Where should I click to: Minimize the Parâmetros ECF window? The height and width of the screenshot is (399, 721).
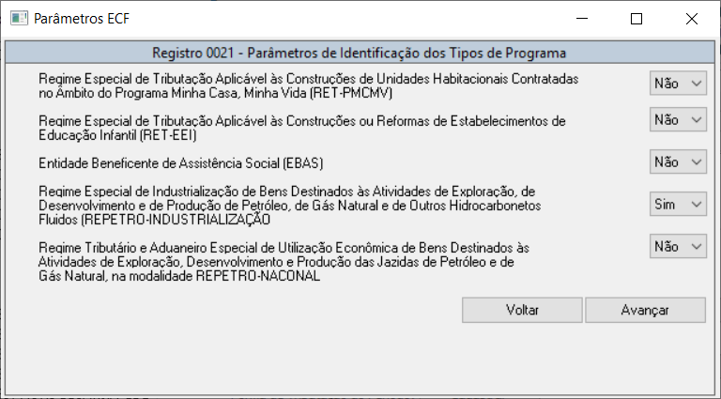582,19
